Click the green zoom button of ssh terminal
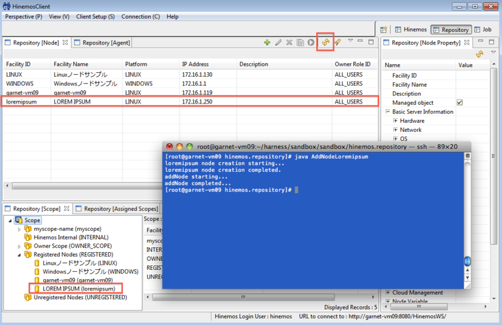 tap(190, 147)
